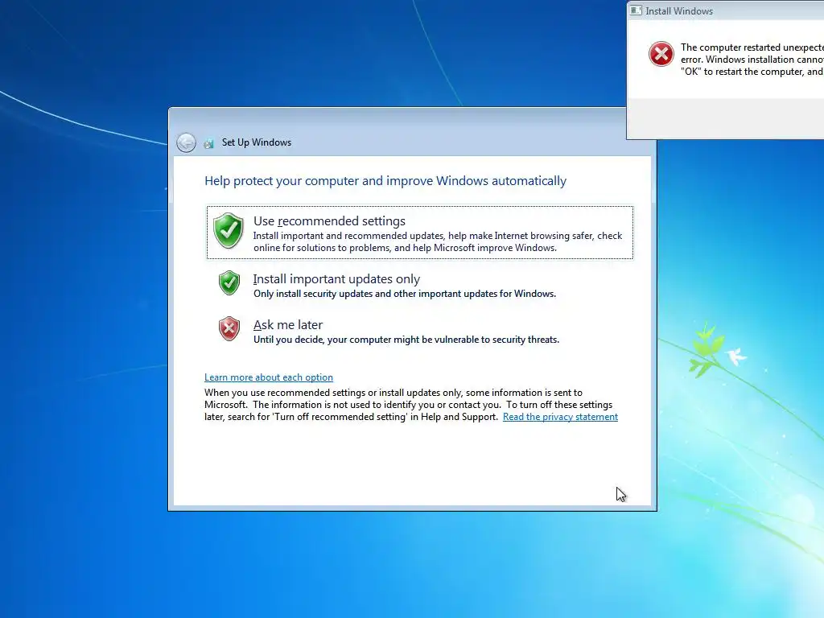Click the Install Windows dialog title bar icon
The height and width of the screenshot is (618, 824).
[636, 10]
